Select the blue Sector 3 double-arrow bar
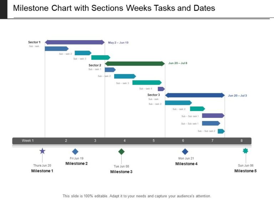This screenshot has height=205, width=274. coord(195,95)
